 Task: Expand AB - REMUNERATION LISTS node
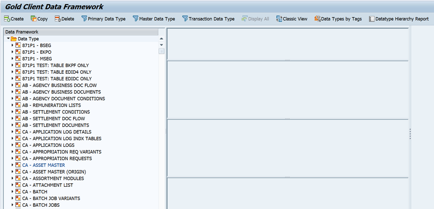coord(12,105)
